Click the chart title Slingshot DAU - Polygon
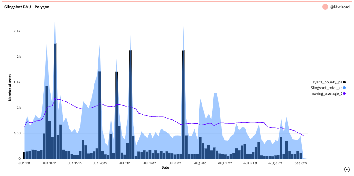 pos(27,7)
